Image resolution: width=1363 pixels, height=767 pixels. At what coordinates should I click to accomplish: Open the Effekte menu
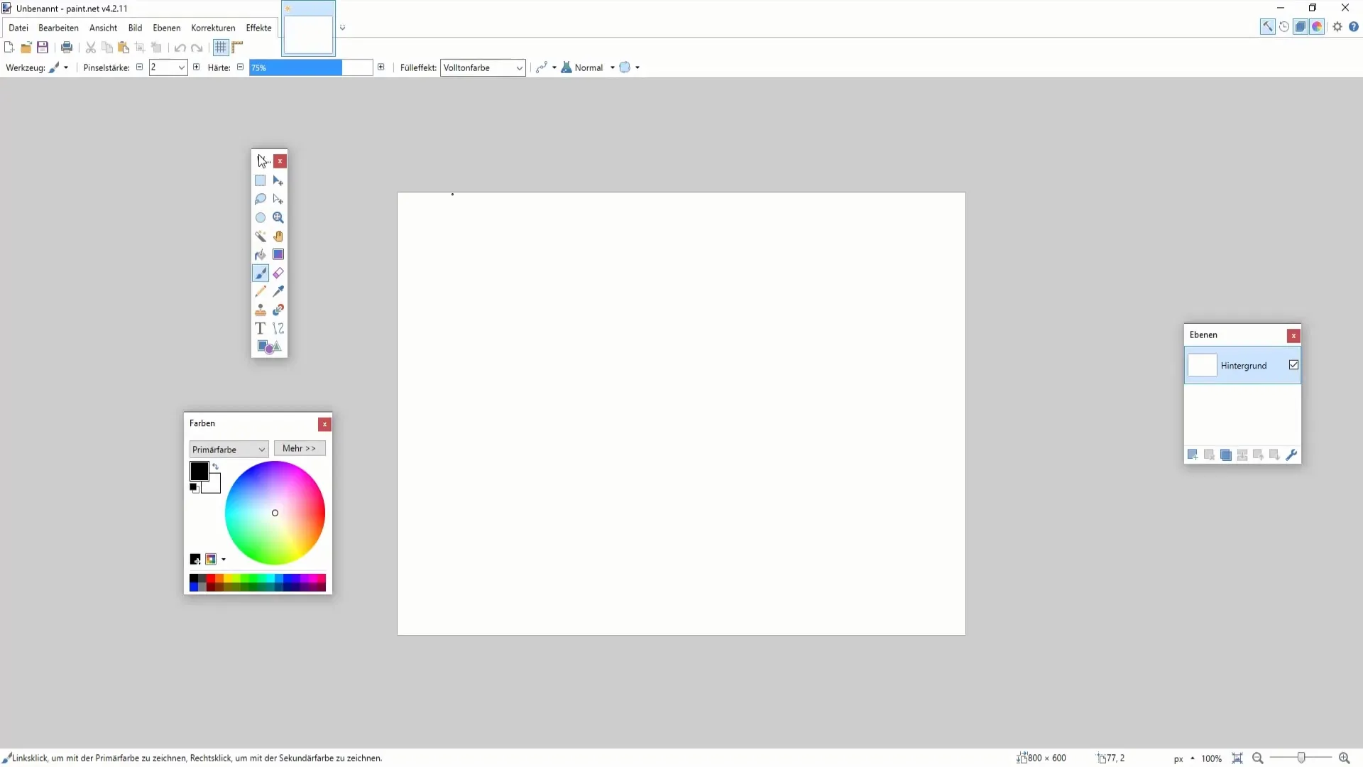(258, 28)
